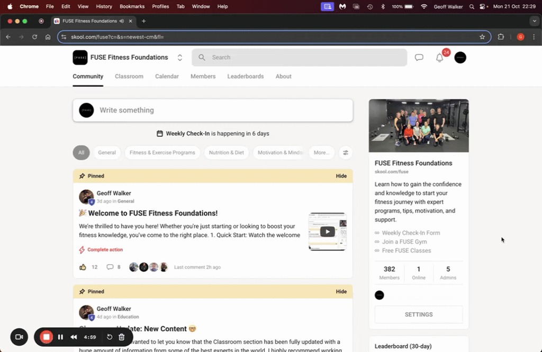This screenshot has height=352, width=542.
Task: Reload the browser page
Action: [x=34, y=37]
